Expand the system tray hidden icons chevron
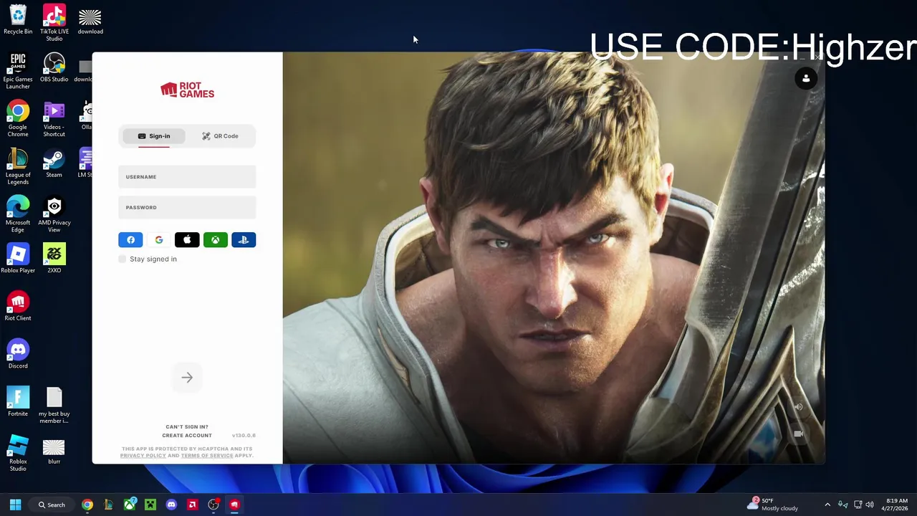 827,505
